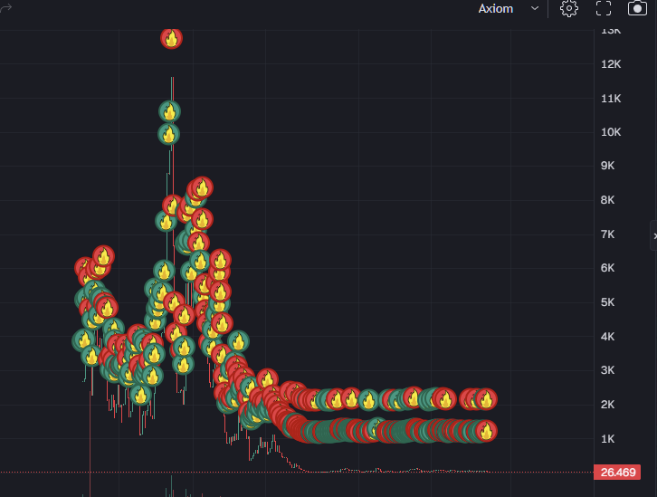Click the green flame marker near 11K

click(x=170, y=111)
